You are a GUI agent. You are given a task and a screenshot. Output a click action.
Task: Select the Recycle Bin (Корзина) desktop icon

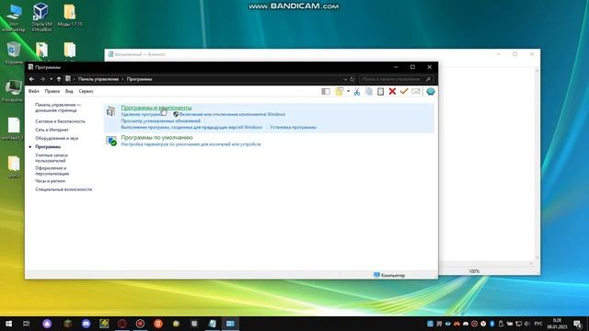point(14,53)
